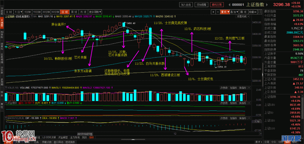Select the 周线 weekly tab
Image resolution: width=304 pixels, height=144 pixels.
point(74,12)
